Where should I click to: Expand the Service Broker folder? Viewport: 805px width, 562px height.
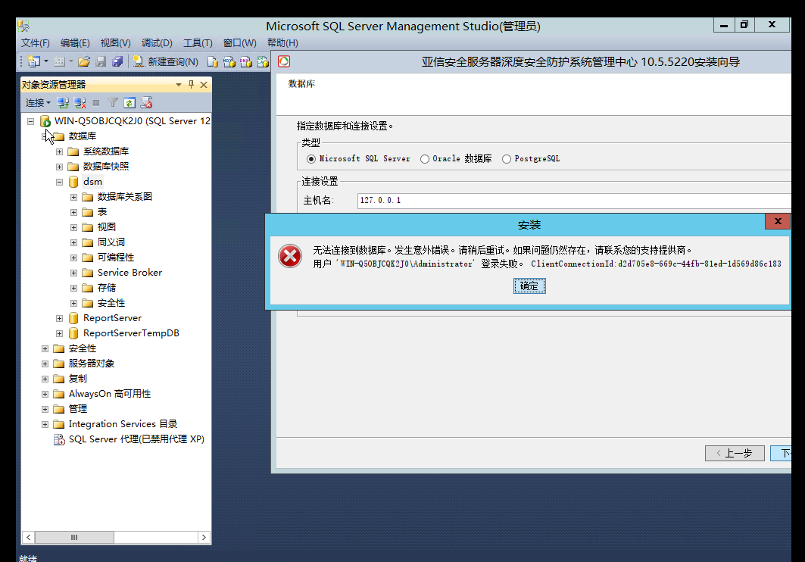(74, 273)
